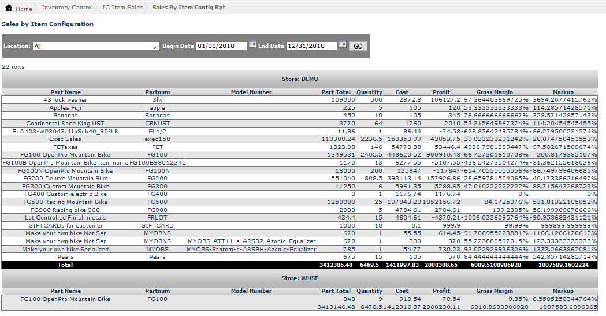Viewport: 606px width, 316px height.
Task: Open the Begin Date calendar picker
Action: pyautogui.click(x=252, y=45)
